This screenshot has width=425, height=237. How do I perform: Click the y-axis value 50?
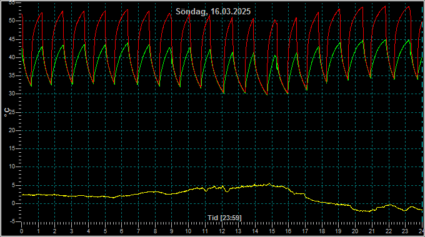pos(12,21)
